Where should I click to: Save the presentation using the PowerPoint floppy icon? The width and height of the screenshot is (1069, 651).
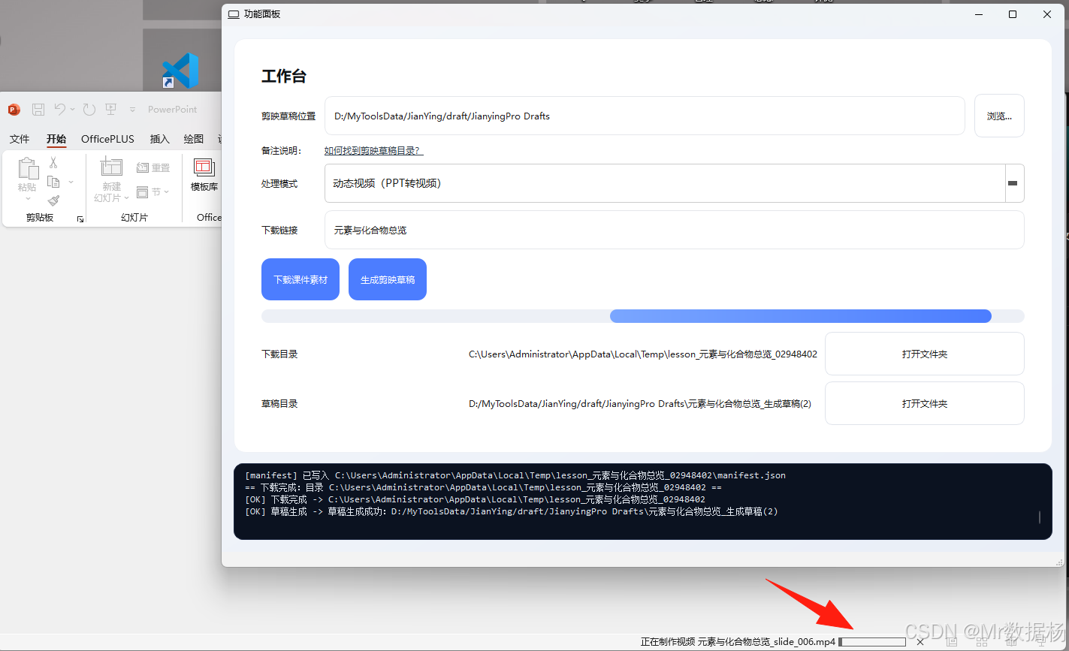click(x=38, y=110)
